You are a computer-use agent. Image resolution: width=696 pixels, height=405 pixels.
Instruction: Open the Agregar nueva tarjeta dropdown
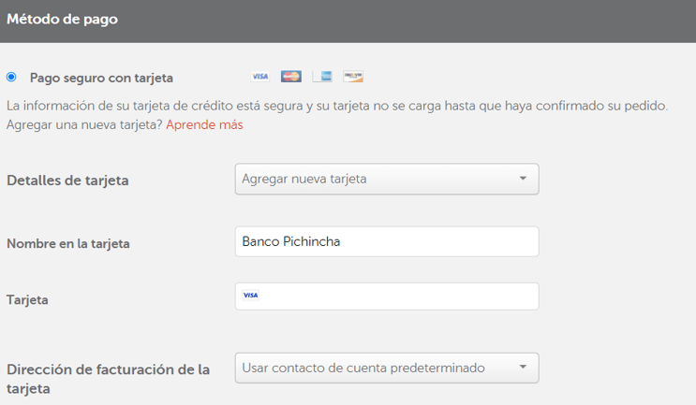tap(387, 179)
